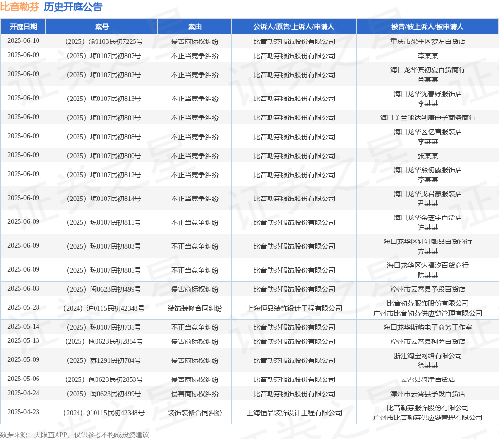Click case number (2025)渝0103民初7225号
The width and height of the screenshot is (499, 439).
[104, 41]
